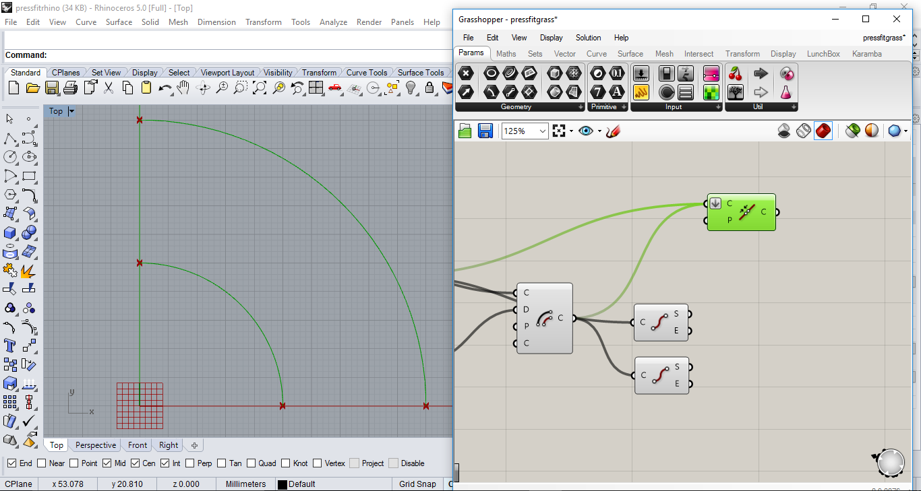This screenshot has height=491, width=921.
Task: Click the Print icon in Rhino toolbar
Action: (70, 88)
